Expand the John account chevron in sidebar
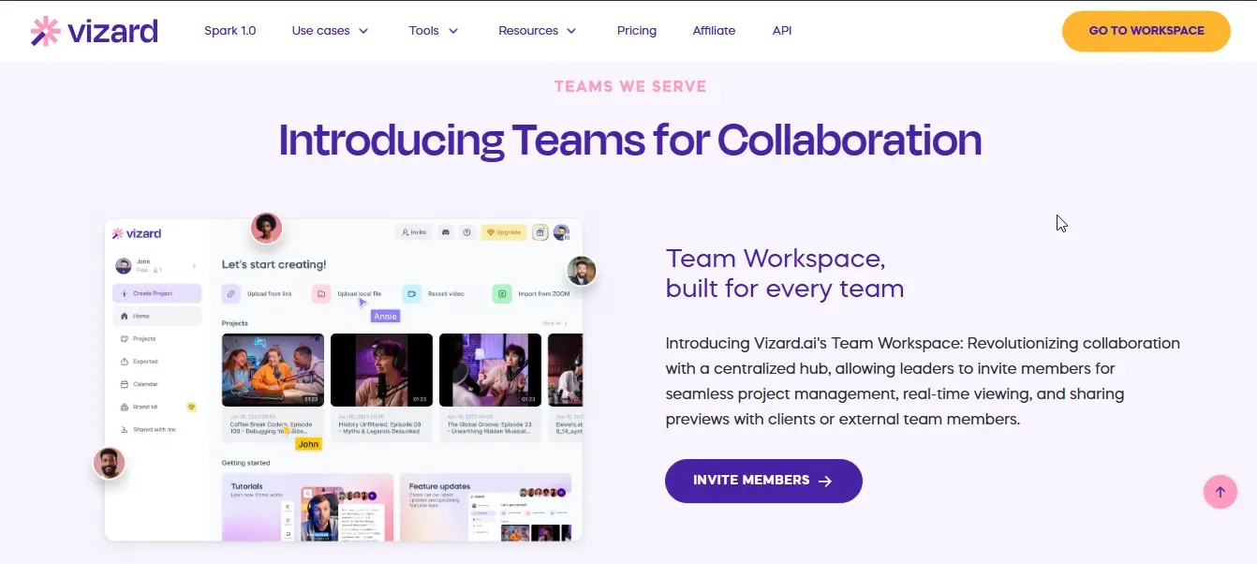Viewport: 1257px width, 564px height. point(195,266)
